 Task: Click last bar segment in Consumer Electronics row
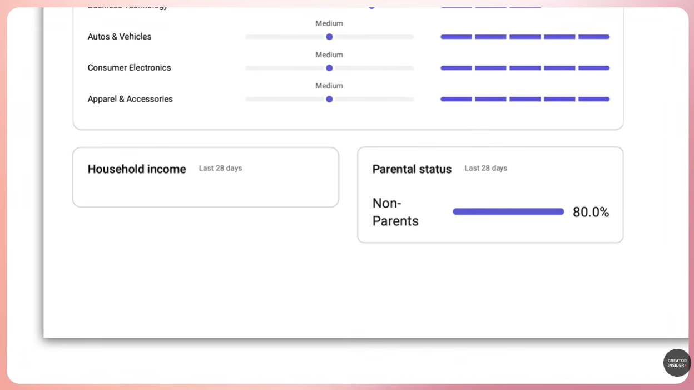[x=594, y=68]
